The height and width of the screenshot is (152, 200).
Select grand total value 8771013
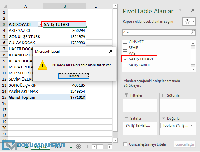[65, 97]
